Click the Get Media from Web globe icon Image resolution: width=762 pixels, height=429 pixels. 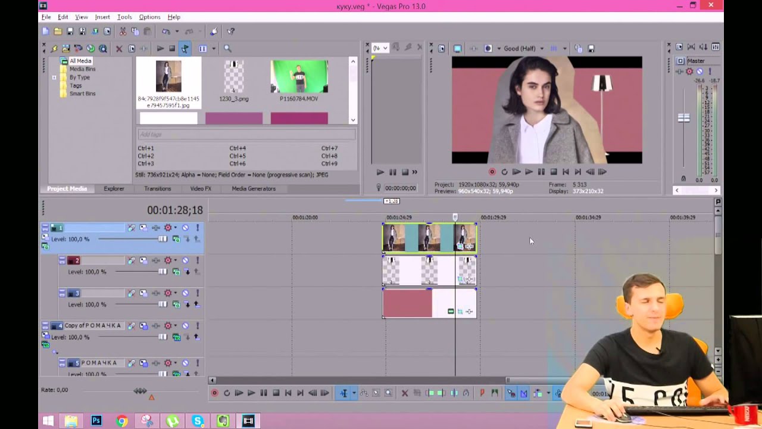coord(90,48)
